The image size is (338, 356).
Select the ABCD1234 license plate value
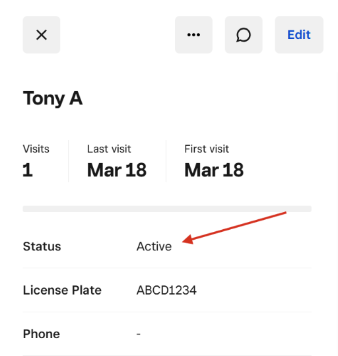pyautogui.click(x=166, y=290)
